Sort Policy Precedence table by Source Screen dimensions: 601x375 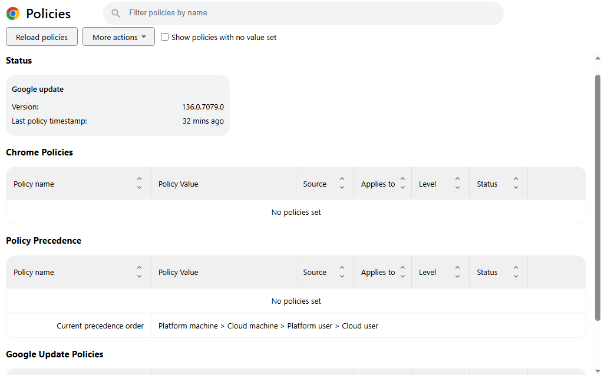coord(342,272)
